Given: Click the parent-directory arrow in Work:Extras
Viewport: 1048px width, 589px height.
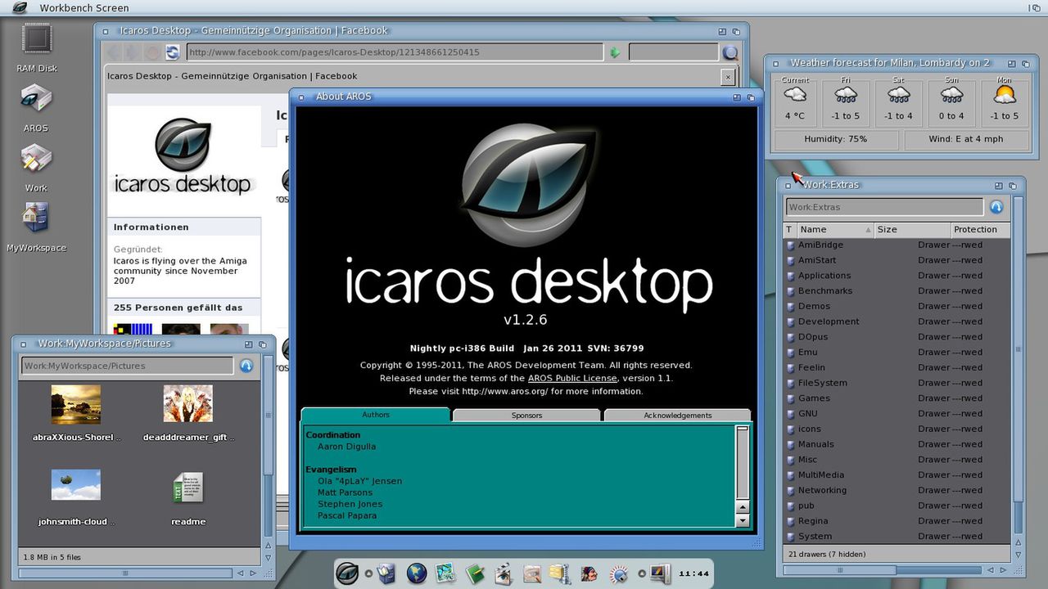Looking at the screenshot, I should [996, 207].
